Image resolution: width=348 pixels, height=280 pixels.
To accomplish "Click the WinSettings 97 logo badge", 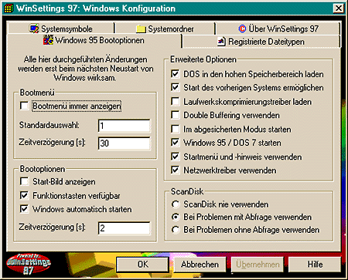I will point(29,264).
